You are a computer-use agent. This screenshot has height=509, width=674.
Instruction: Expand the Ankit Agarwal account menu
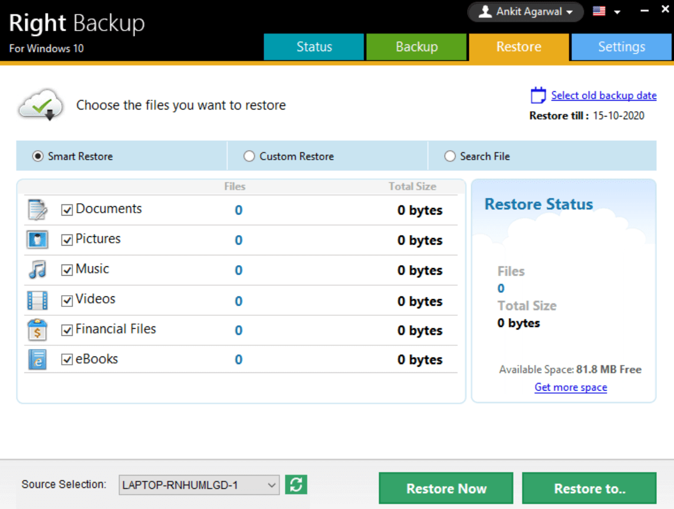[x=525, y=12]
